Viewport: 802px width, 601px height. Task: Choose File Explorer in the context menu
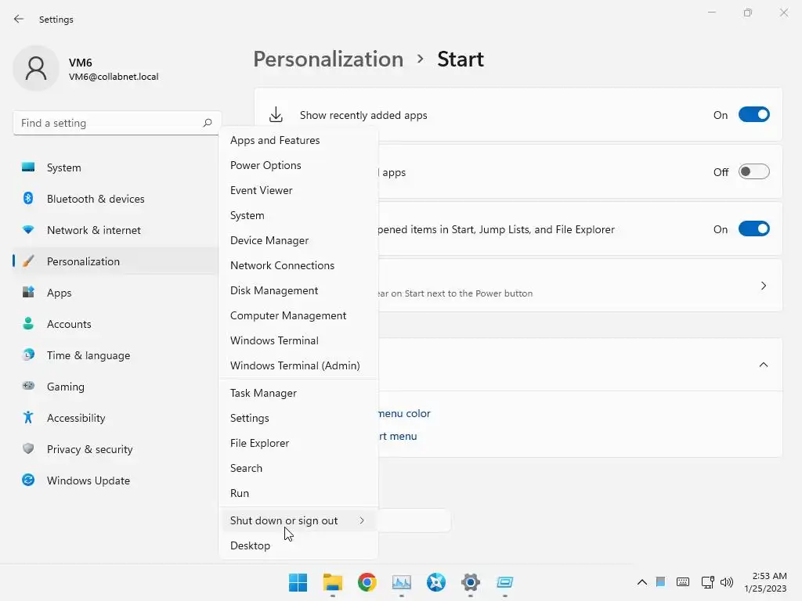pyautogui.click(x=298, y=443)
